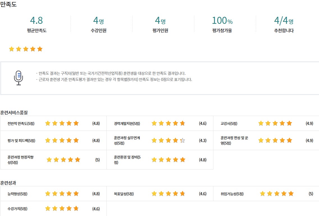Viewport: 319px width, 216px height.
Task: Click the empty fifth star of 훈련과정 실무연계성
Action: (x=183, y=141)
